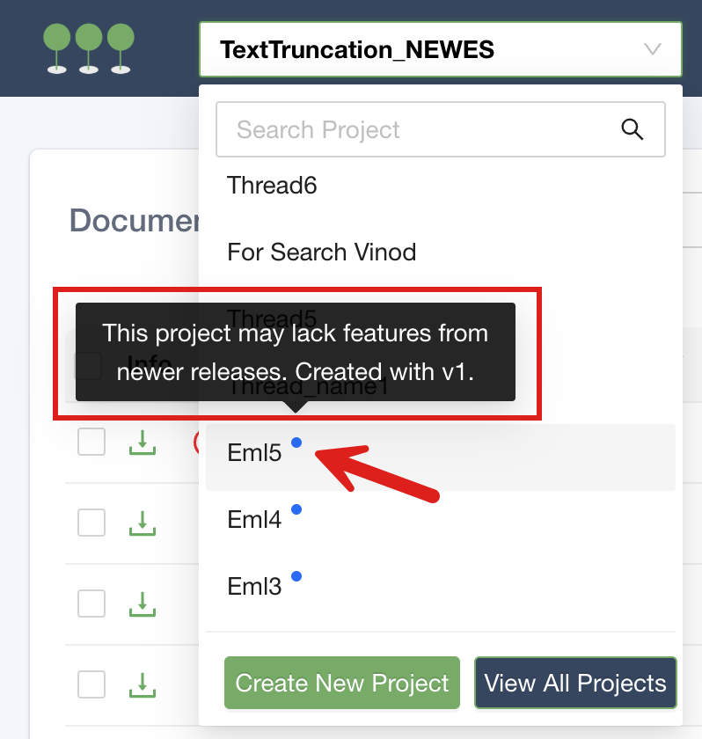Viewport: 702px width, 739px height.
Task: Click the download icon in the third row
Action: (x=143, y=604)
